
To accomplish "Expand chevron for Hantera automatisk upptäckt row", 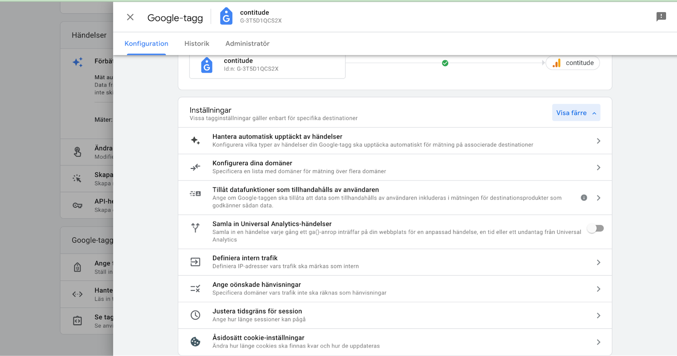I will 598,141.
